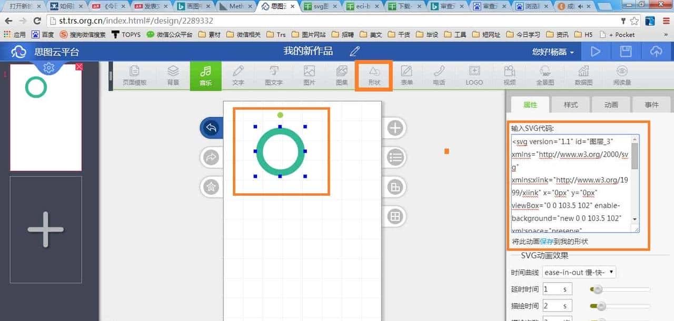The height and width of the screenshot is (321, 674).
Task: Click the undo arrow button on canvas
Action: pyautogui.click(x=211, y=128)
